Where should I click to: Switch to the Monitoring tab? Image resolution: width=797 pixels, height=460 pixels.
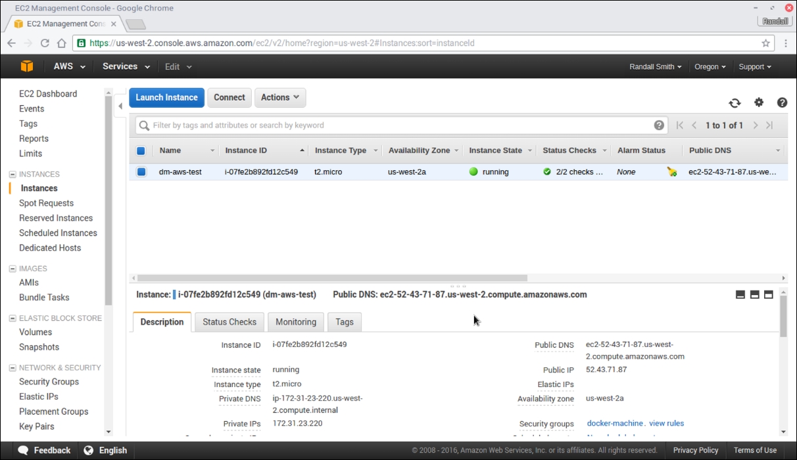296,322
